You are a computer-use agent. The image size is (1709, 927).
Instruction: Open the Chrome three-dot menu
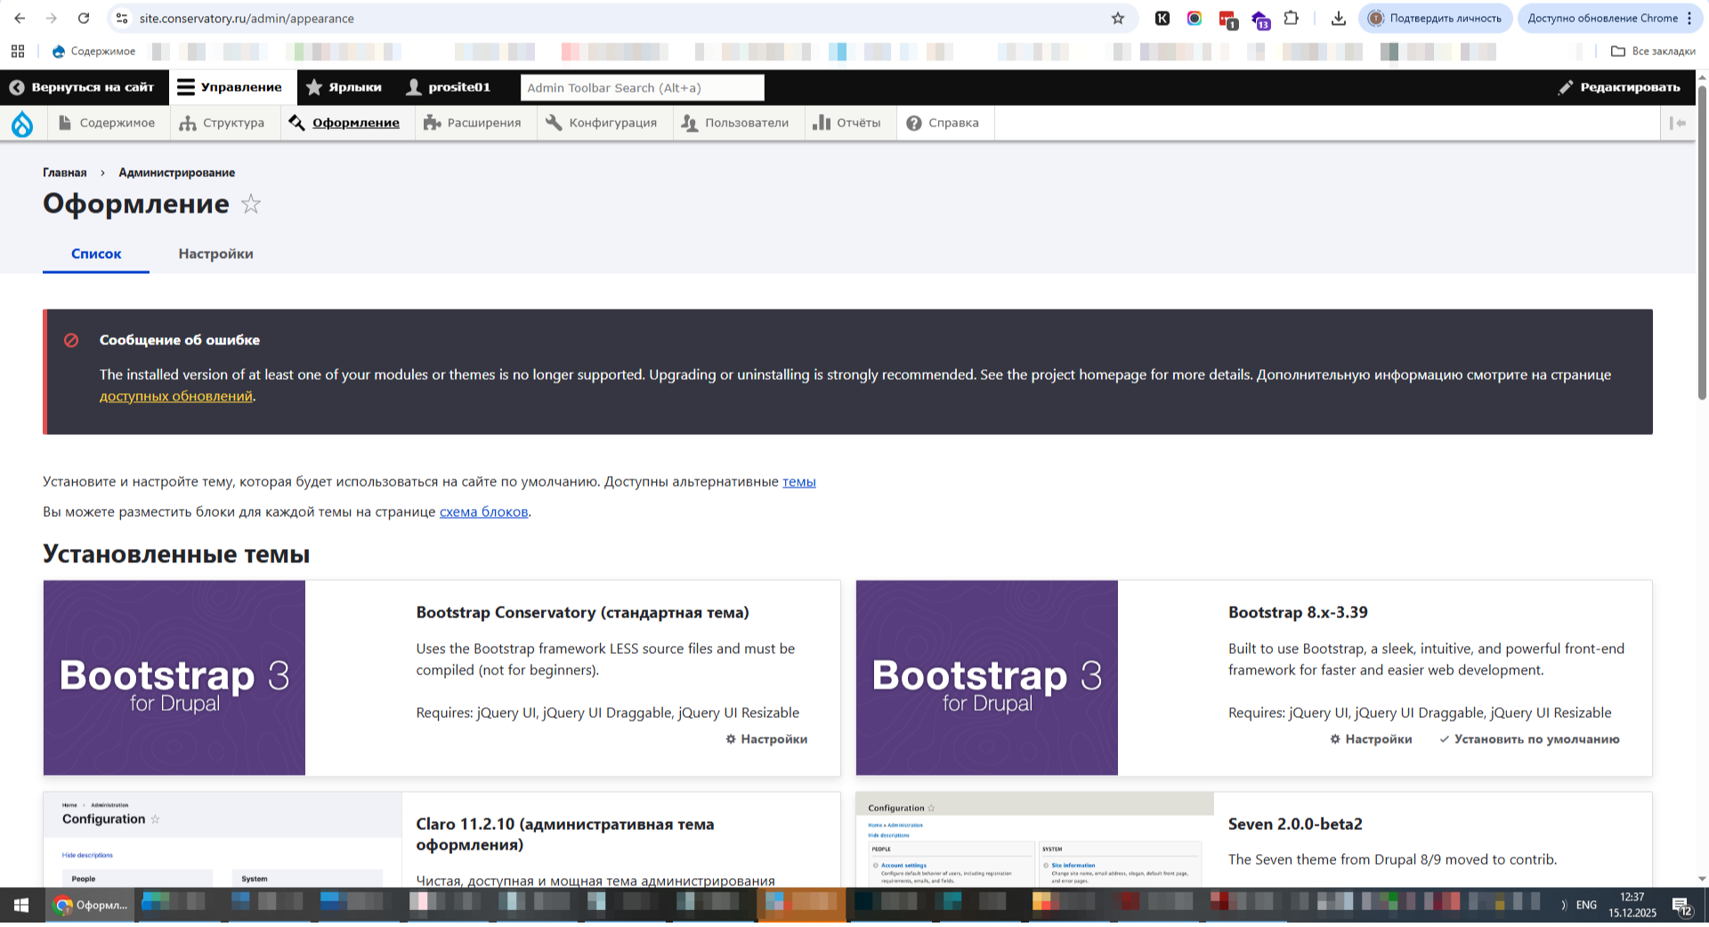[x=1689, y=18]
